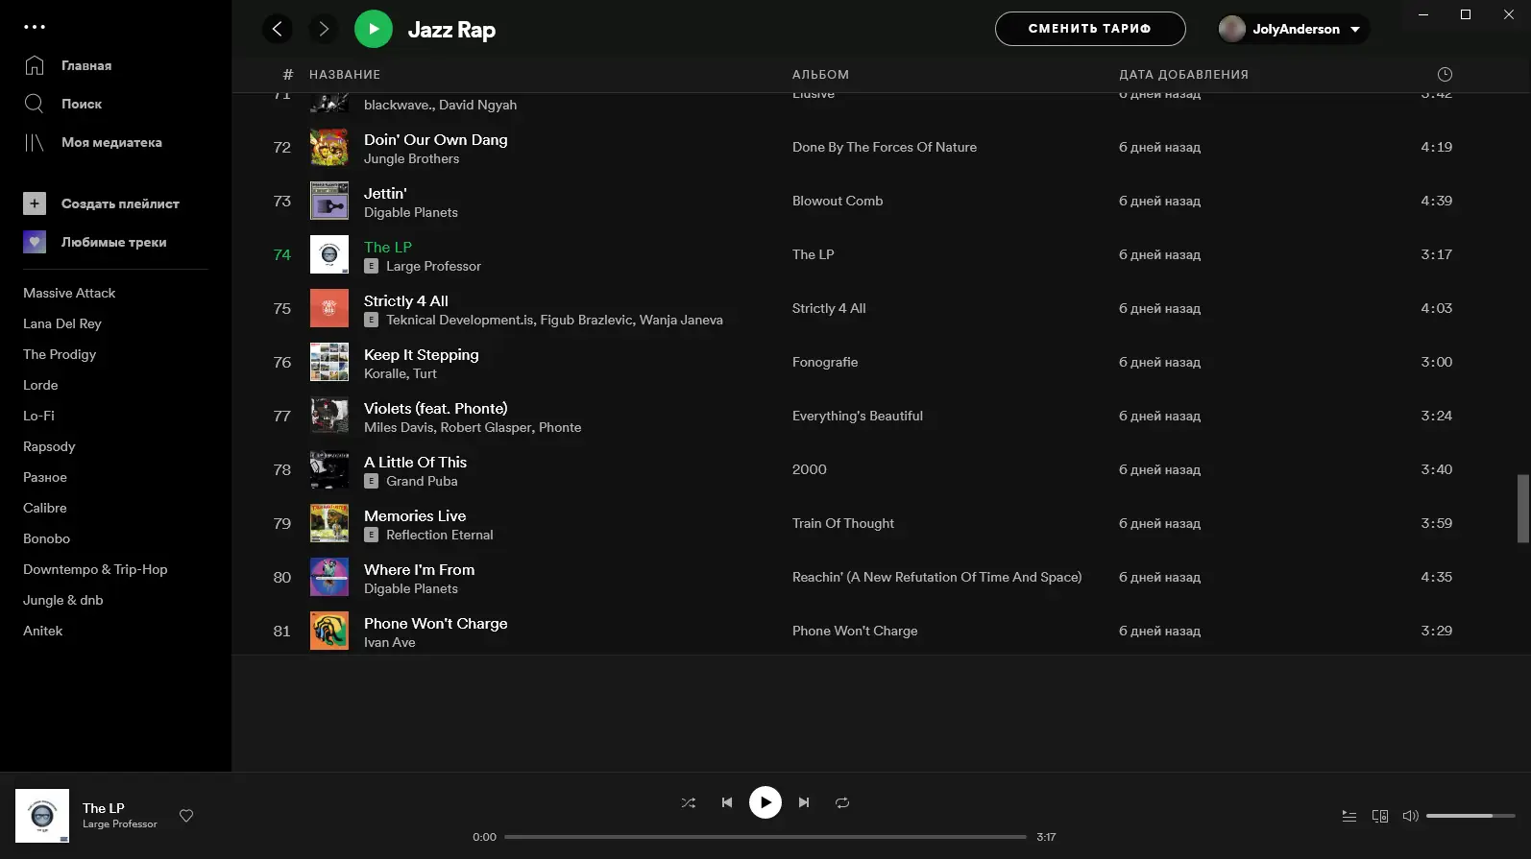Image resolution: width=1531 pixels, height=859 pixels.
Task: Open artist Ivan Ave
Action: pos(390,643)
